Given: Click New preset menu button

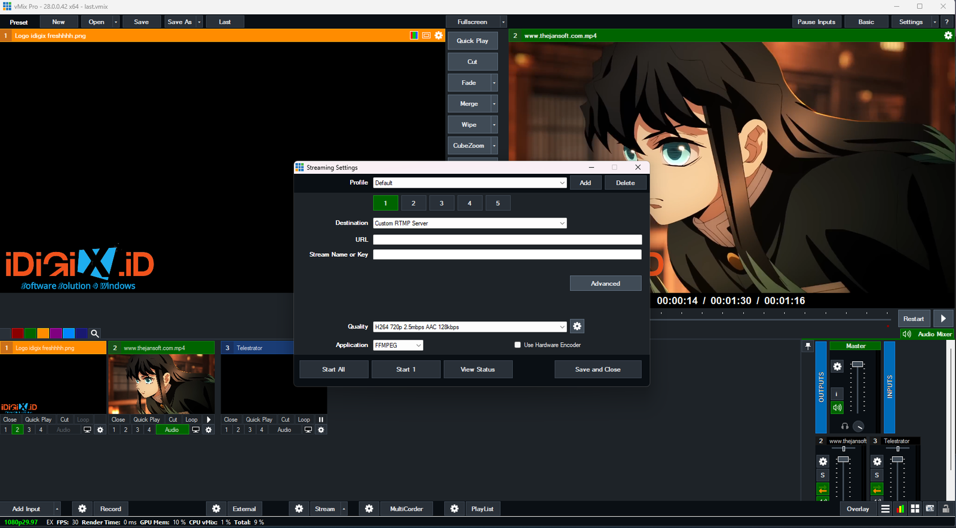Looking at the screenshot, I should pyautogui.click(x=59, y=22).
